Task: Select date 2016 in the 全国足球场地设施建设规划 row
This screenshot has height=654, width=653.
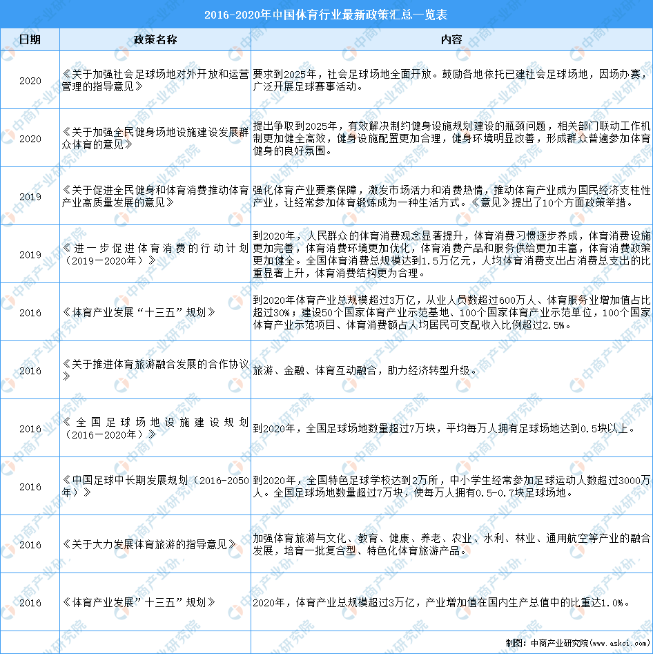Action: (30, 428)
